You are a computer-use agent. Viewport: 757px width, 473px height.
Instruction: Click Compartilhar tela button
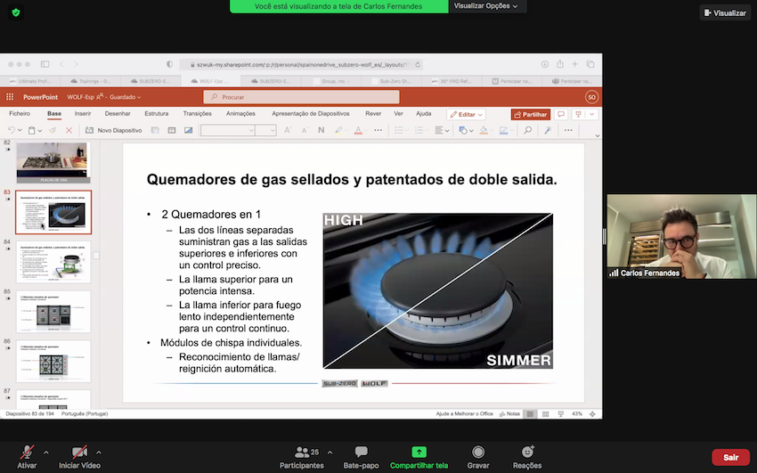(x=419, y=457)
